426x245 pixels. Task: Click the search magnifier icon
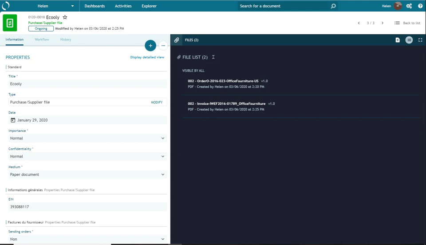coord(333,6)
